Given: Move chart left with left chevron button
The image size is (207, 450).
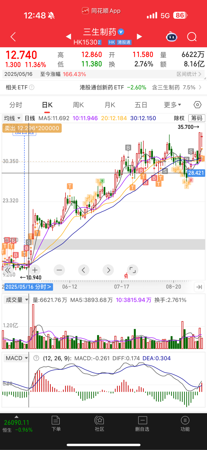Looking at the screenshot, I should click(84, 270).
